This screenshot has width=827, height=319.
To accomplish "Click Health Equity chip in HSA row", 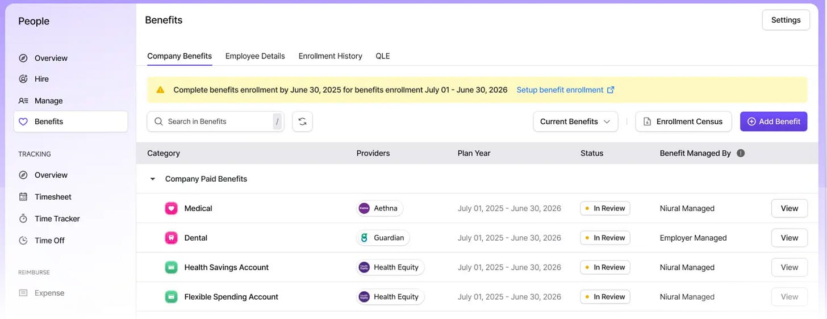I will point(390,267).
